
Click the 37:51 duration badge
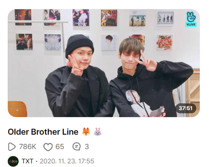[186, 108]
